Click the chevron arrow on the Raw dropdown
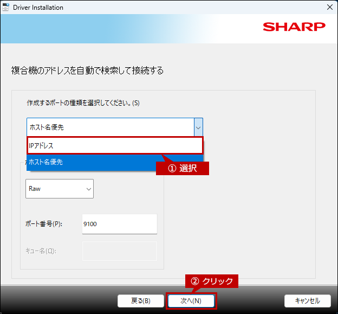This screenshot has width=338, height=314. pos(88,189)
